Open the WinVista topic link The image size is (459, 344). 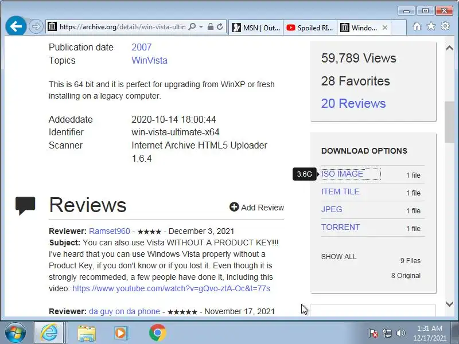coord(149,60)
